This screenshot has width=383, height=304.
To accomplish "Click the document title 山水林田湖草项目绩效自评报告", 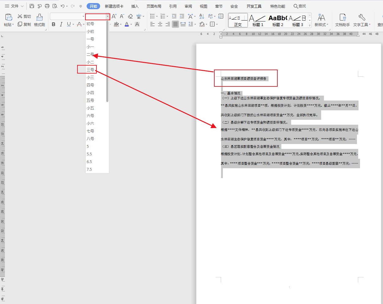I will (244, 78).
